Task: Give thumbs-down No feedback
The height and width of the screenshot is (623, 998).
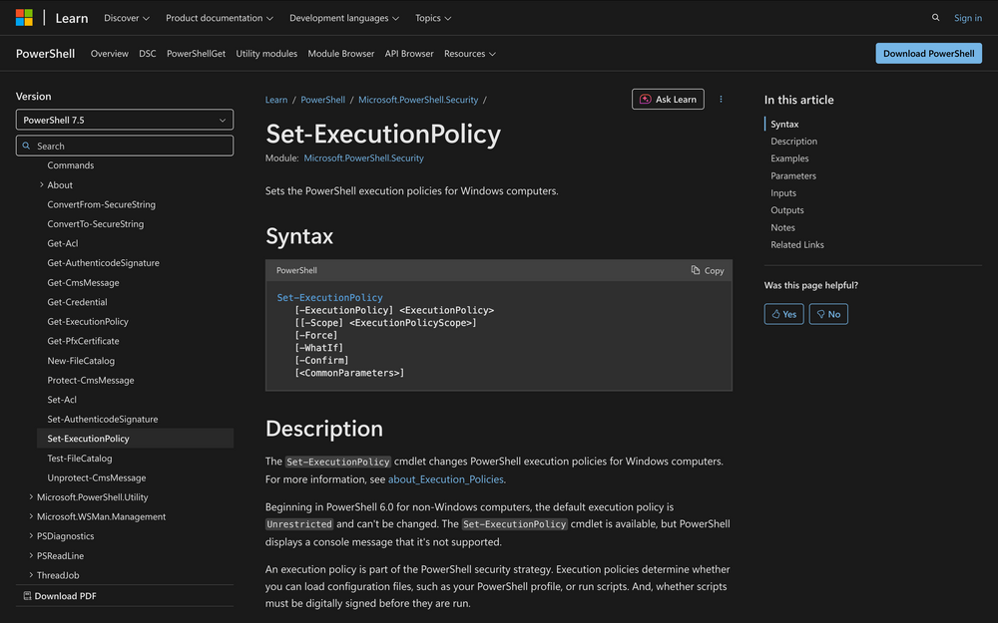Action: [x=827, y=313]
